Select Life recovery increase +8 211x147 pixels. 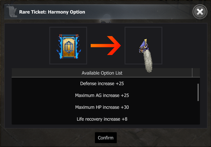102,119
